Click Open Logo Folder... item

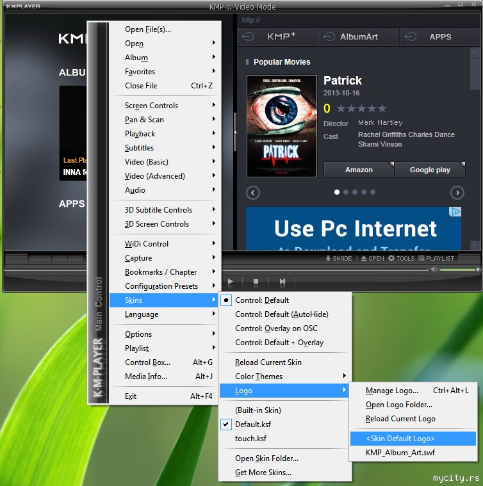413,405
